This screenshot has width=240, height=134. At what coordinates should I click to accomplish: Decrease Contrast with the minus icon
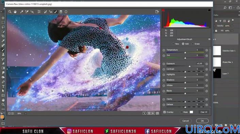[164, 69]
